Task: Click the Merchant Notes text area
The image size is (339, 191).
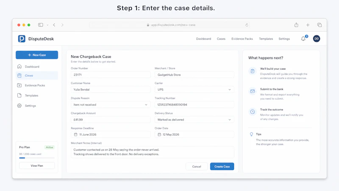Action: pyautogui.click(x=153, y=152)
